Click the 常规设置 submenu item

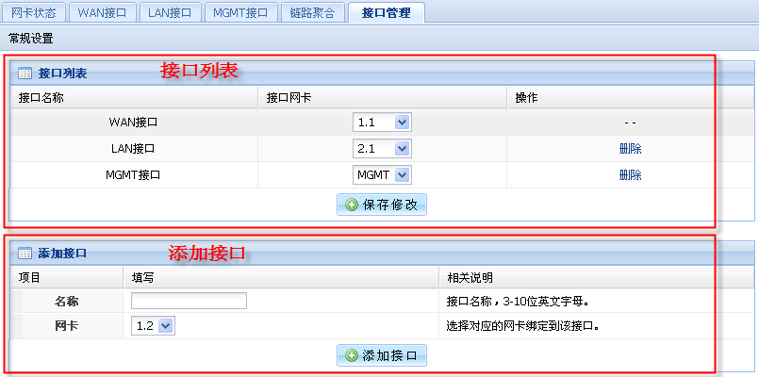point(31,39)
